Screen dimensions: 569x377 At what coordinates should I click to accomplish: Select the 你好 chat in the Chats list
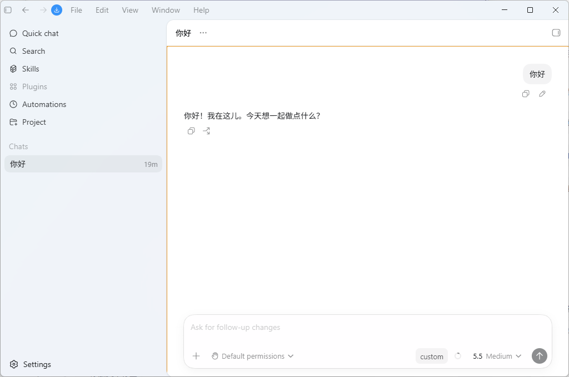(83, 164)
